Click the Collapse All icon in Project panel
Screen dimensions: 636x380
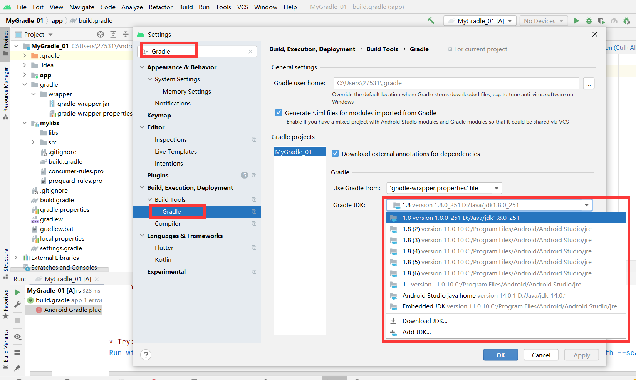(126, 34)
